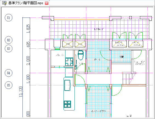
Task: Select the 玄関 room label
Action: click(122, 57)
